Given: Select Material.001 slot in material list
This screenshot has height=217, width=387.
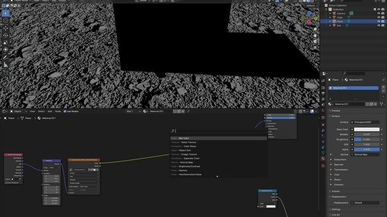Looking at the screenshot, I should pos(353,88).
